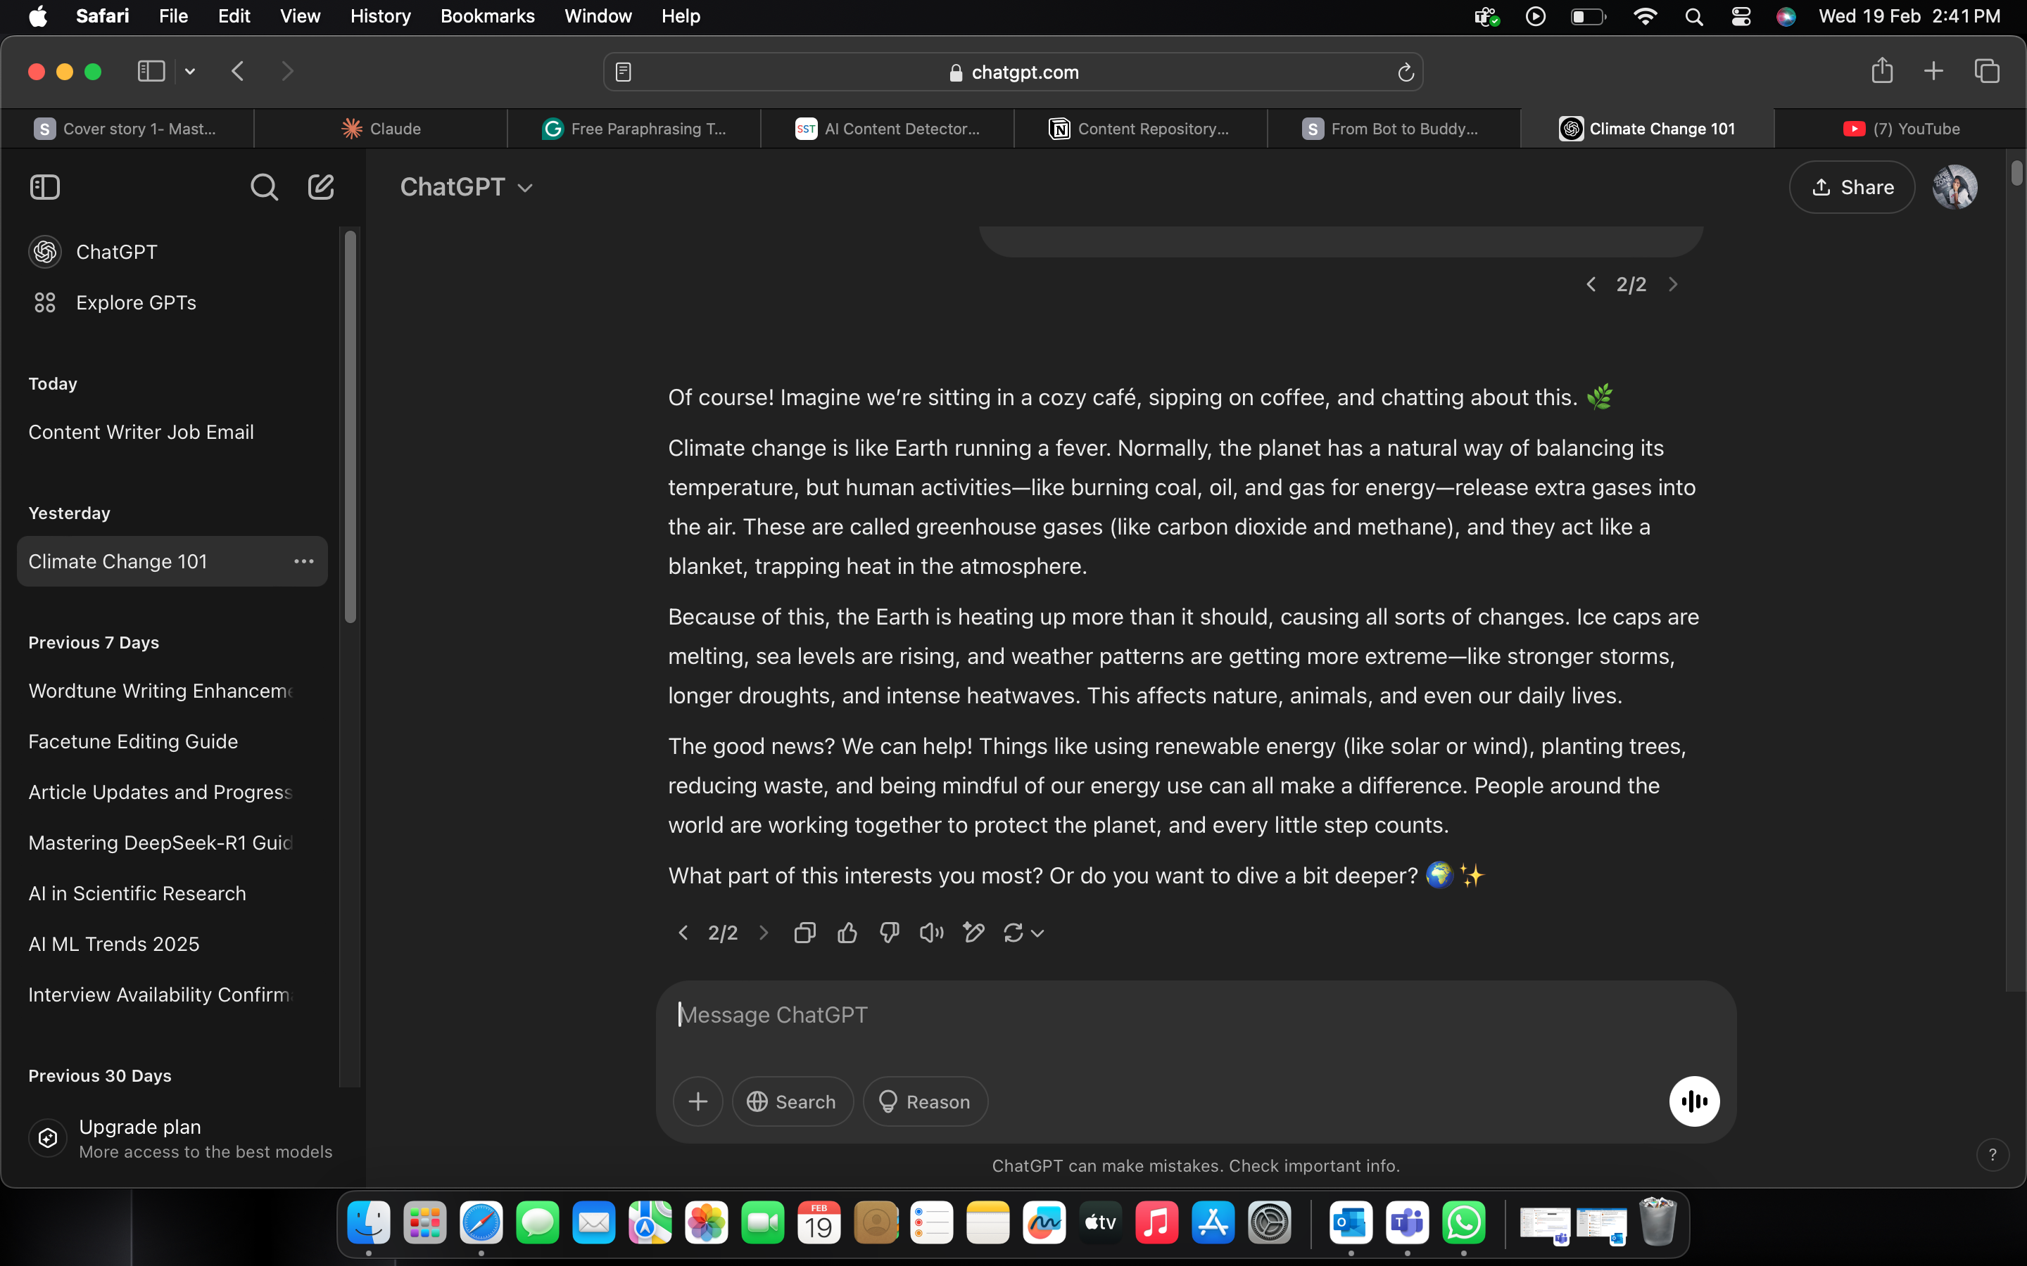Open the help question mark button
Screen dimensions: 2027x1266
click(x=1993, y=1155)
